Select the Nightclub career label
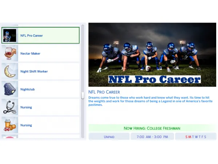 pos(28,89)
